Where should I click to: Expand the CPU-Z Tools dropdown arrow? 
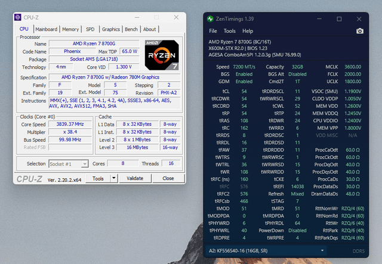click(114, 178)
